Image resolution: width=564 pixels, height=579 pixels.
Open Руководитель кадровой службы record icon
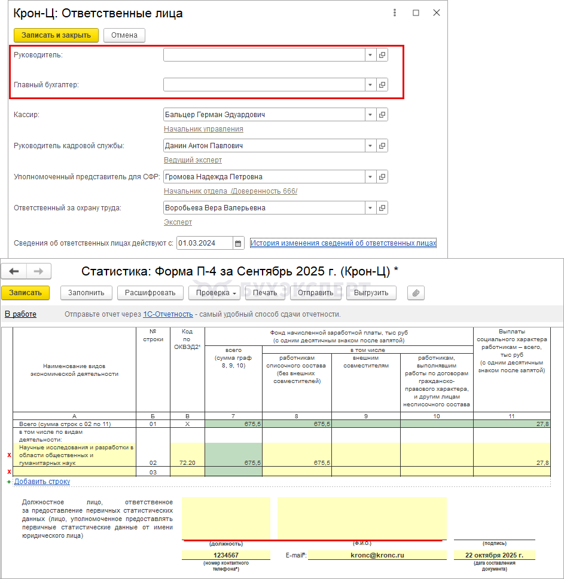pos(382,146)
